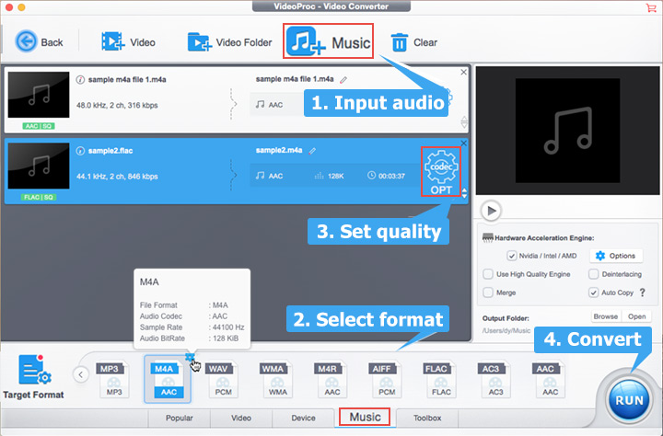
Task: Choose WMA output format
Action: [276, 380]
